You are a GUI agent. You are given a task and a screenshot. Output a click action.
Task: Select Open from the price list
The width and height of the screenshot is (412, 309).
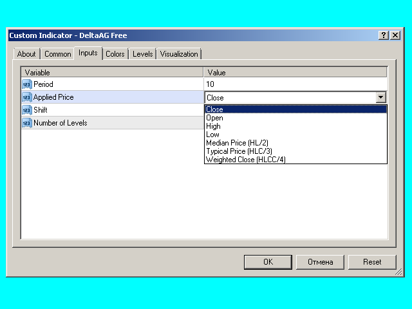[214, 118]
